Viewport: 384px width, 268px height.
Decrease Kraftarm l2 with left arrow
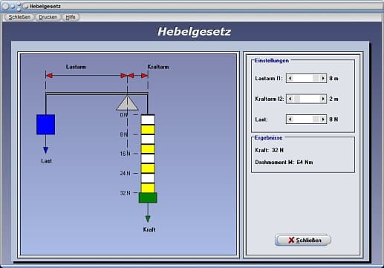point(290,99)
